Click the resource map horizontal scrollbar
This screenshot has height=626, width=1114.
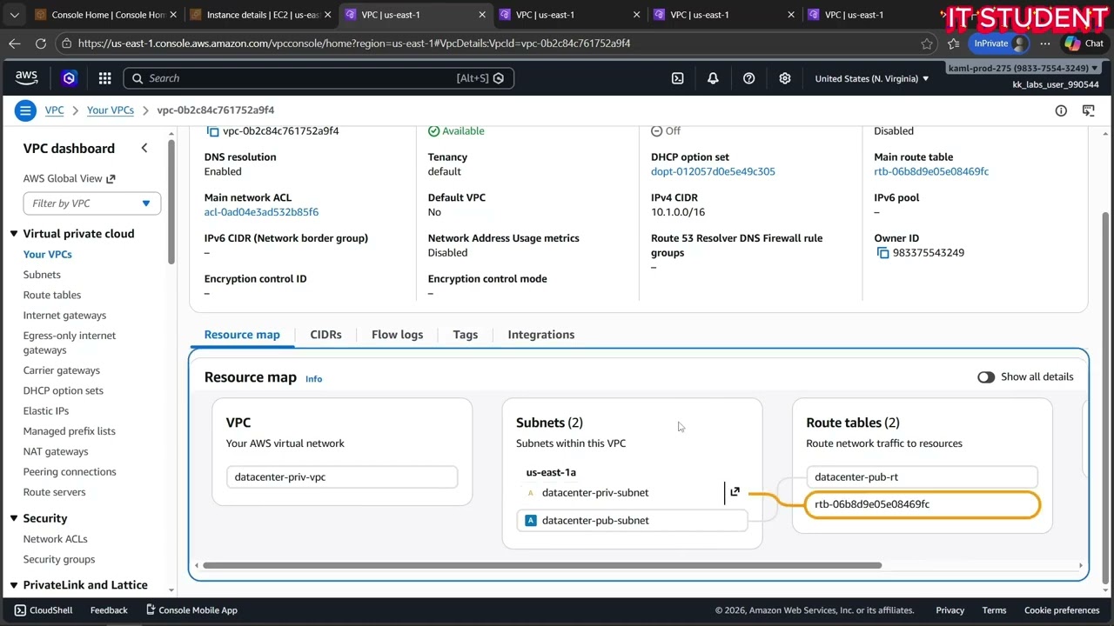[x=542, y=565]
